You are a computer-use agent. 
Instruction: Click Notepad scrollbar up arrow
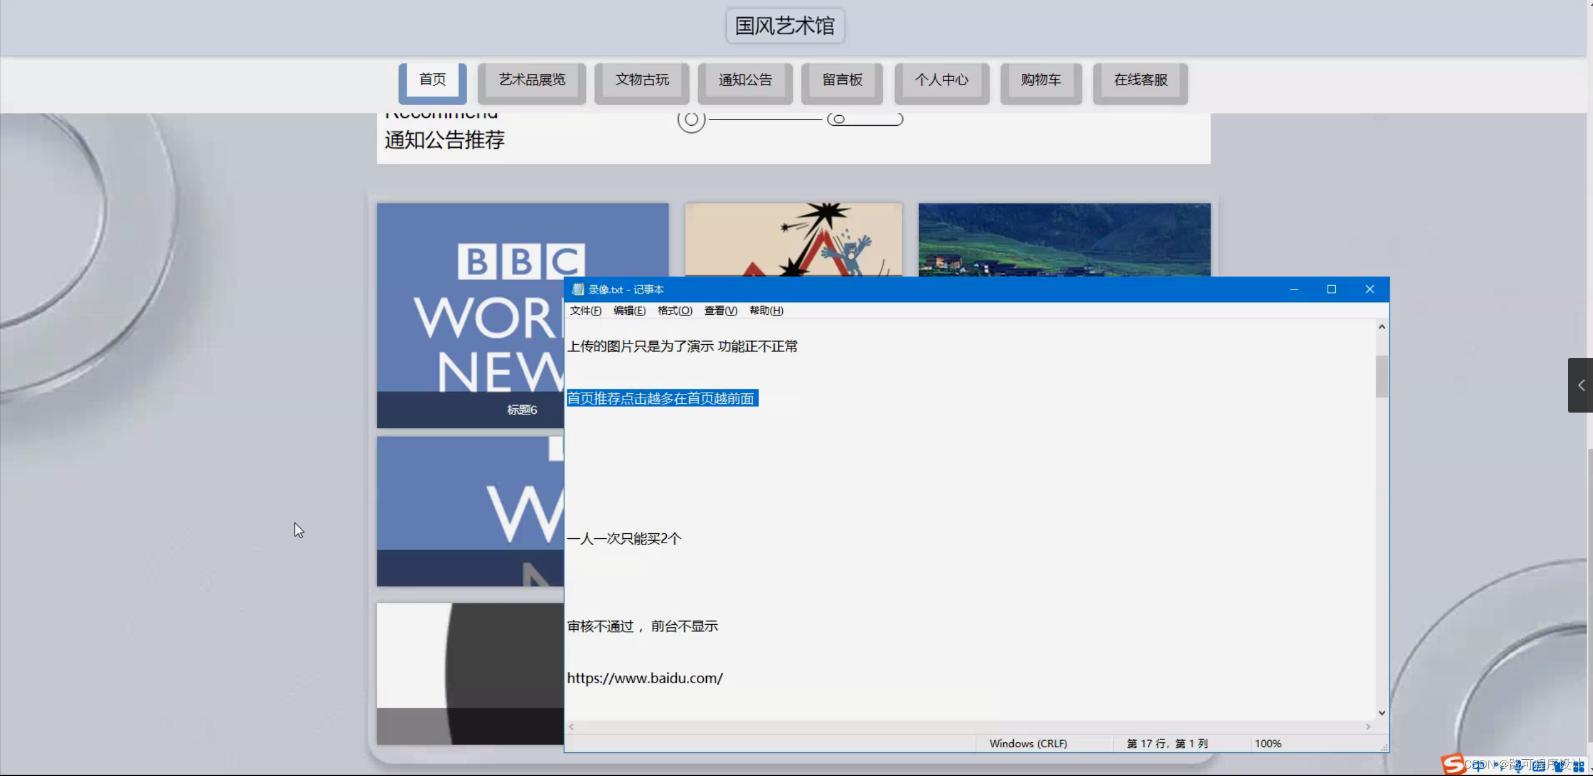pos(1381,327)
